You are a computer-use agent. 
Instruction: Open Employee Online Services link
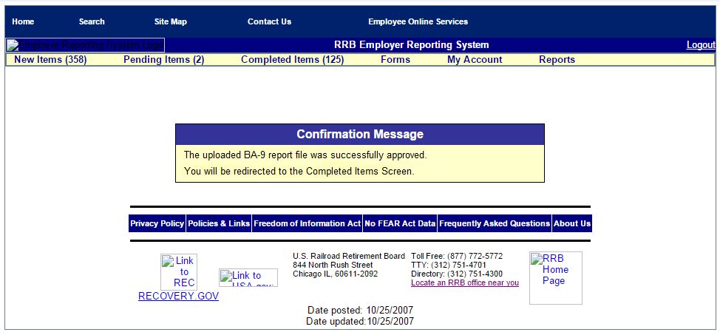point(418,21)
